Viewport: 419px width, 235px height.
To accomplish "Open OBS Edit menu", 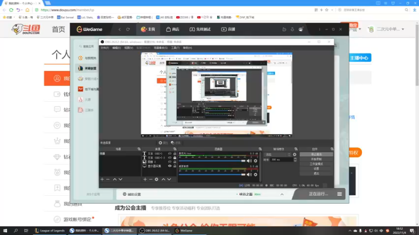I will pos(116,48).
